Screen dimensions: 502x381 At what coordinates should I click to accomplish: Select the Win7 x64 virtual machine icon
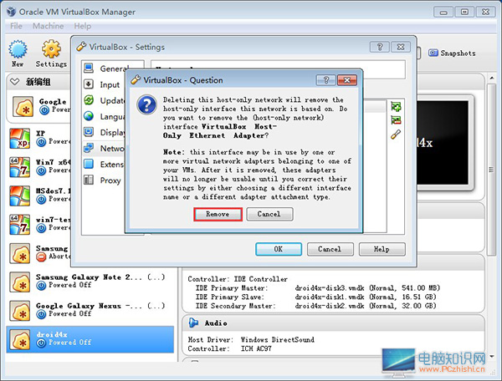coord(19,167)
